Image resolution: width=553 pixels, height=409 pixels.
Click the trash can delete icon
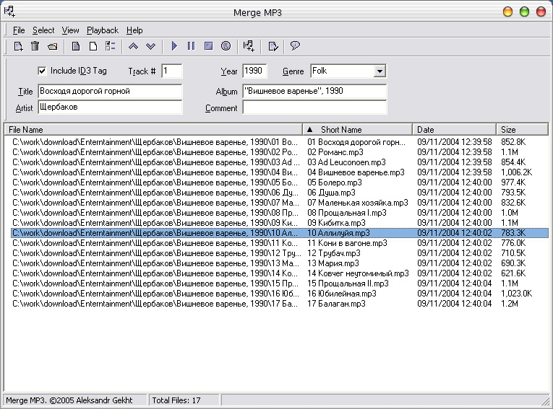coord(35,46)
